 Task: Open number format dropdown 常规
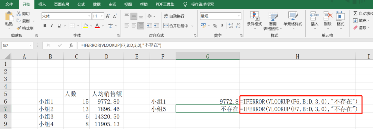coord(239,16)
